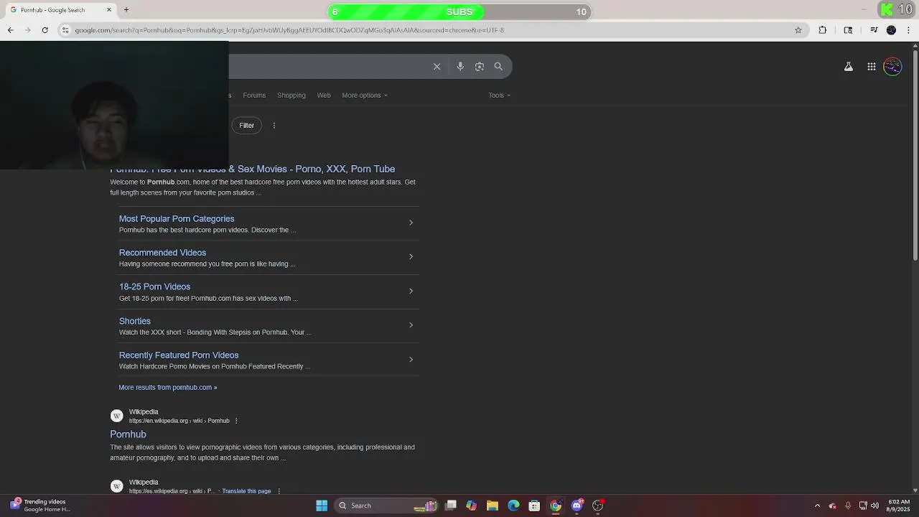Image resolution: width=919 pixels, height=517 pixels.
Task: Click More results from this site link
Action: coord(168,387)
